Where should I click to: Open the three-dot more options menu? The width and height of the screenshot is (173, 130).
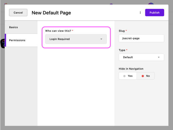[140, 13]
